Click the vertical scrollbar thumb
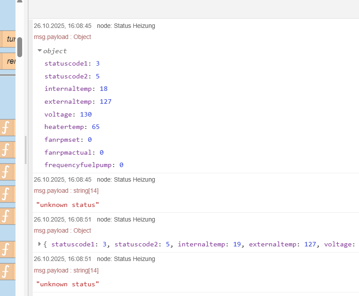359x296 pixels. [x=19, y=47]
